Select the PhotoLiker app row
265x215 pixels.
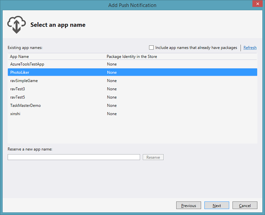coord(20,72)
